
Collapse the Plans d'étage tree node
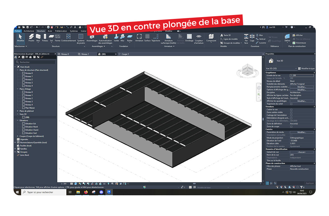(18, 89)
